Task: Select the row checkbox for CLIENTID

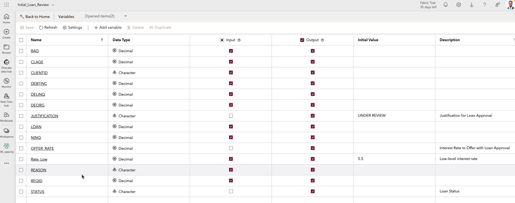Action: point(21,73)
